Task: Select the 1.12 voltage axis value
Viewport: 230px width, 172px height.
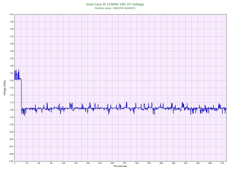Action: click(x=11, y=102)
